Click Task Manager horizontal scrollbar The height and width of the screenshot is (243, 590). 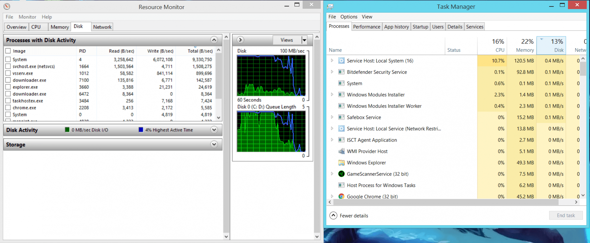pos(446,202)
